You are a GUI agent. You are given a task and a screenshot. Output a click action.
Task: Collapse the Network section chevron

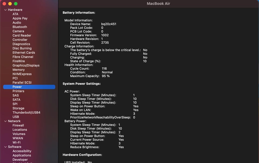click(5, 121)
